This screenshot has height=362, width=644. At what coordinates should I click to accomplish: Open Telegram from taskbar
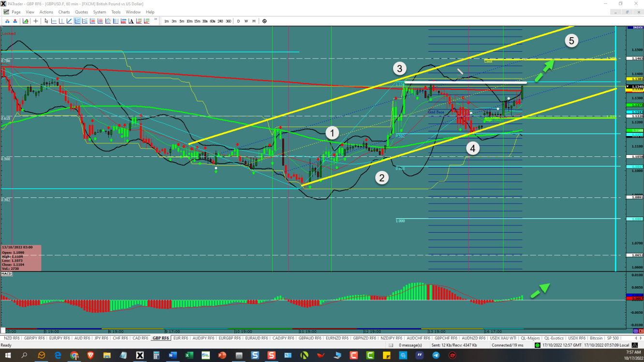436,355
